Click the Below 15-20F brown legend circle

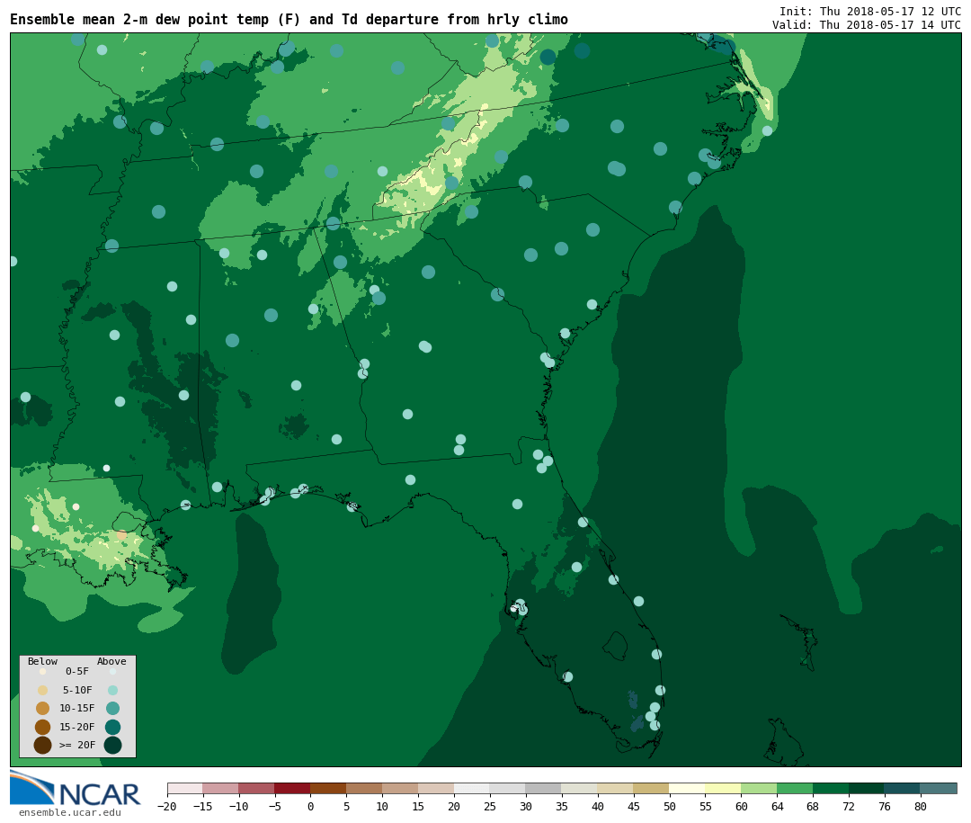pos(43,727)
